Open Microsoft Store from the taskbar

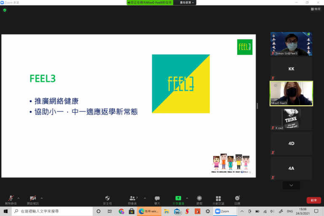[x=131, y=211]
